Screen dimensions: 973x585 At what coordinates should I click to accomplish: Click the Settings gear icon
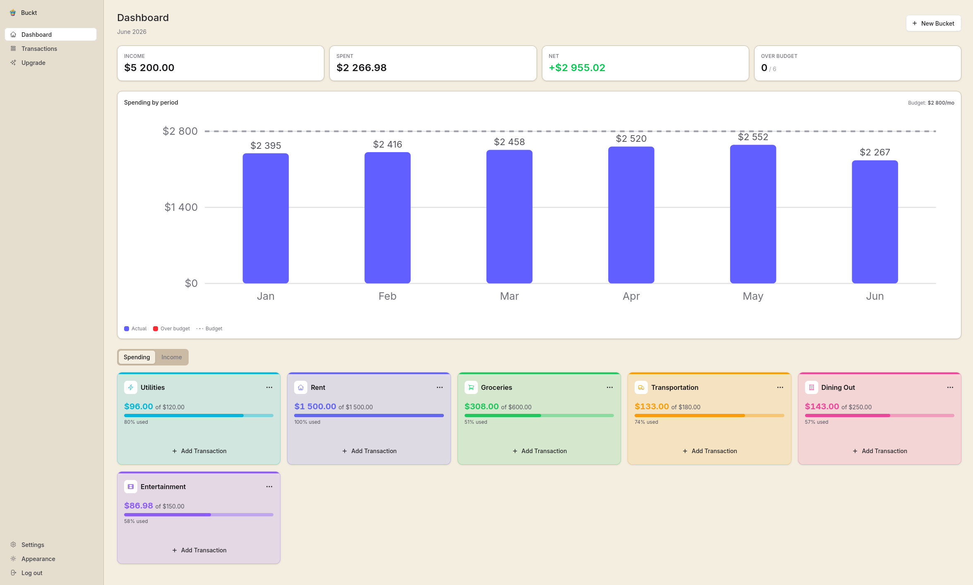click(x=13, y=544)
